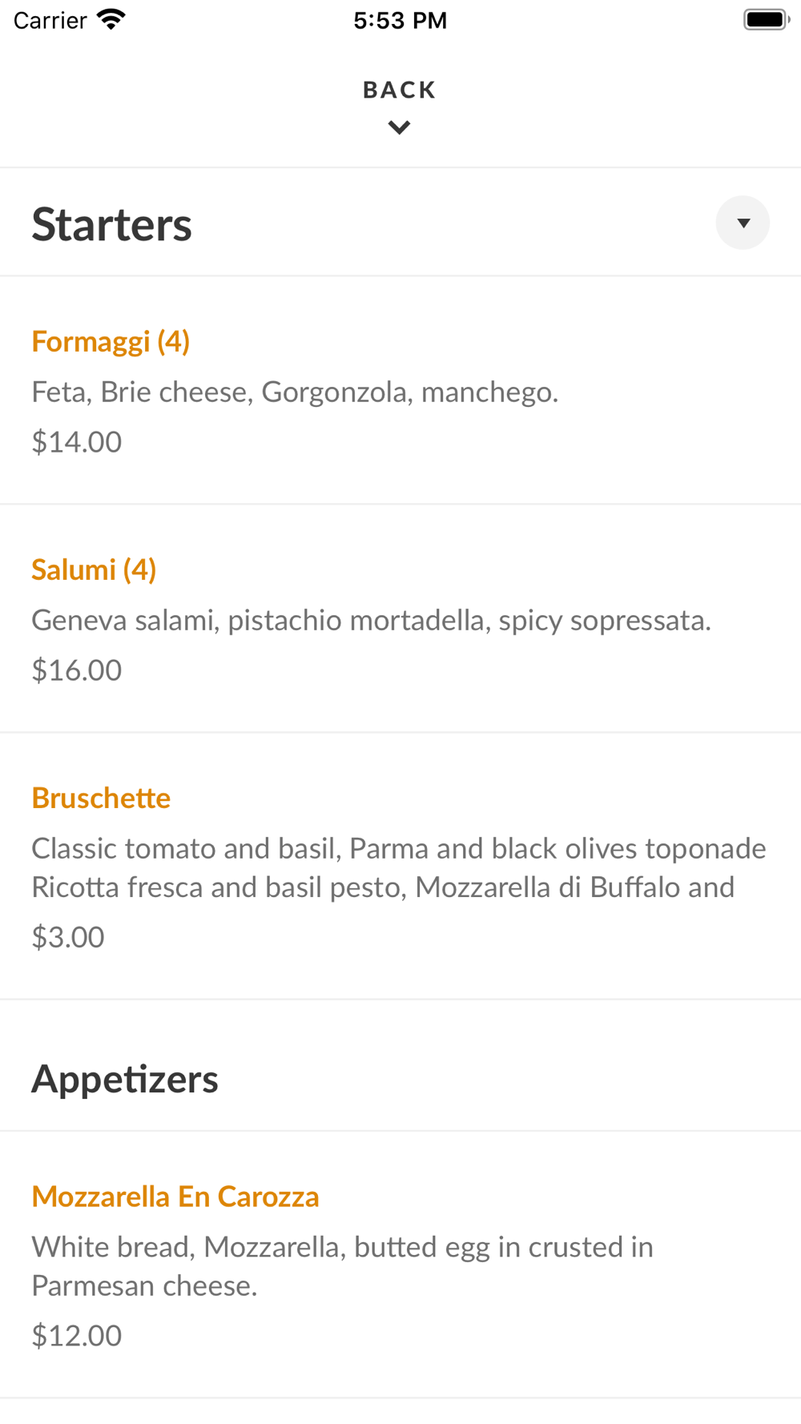The image size is (801, 1424).
Task: Click the down chevron below BACK
Action: pyautogui.click(x=399, y=127)
